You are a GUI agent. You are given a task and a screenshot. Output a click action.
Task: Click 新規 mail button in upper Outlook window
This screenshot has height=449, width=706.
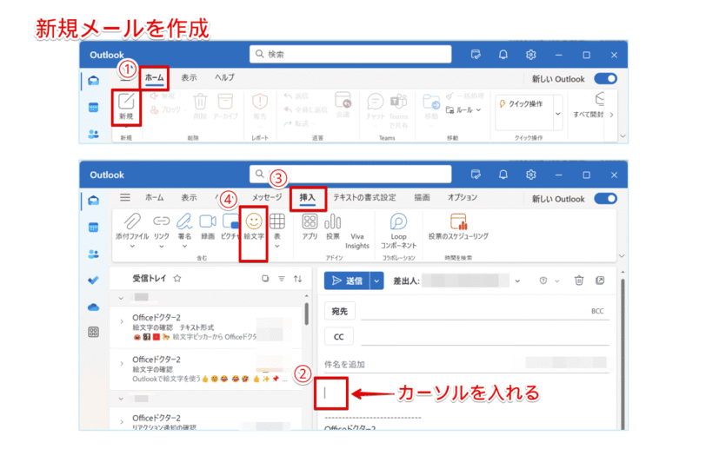pos(126,107)
